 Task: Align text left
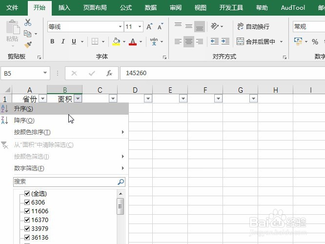[x=178, y=41]
